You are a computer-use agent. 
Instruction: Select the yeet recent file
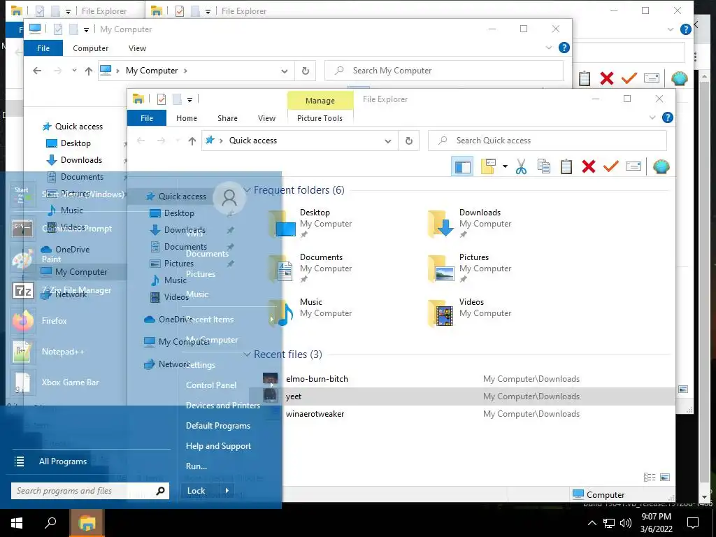pos(461,396)
